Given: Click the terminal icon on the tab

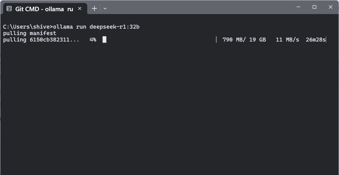Looking at the screenshot, I should coord(9,8).
